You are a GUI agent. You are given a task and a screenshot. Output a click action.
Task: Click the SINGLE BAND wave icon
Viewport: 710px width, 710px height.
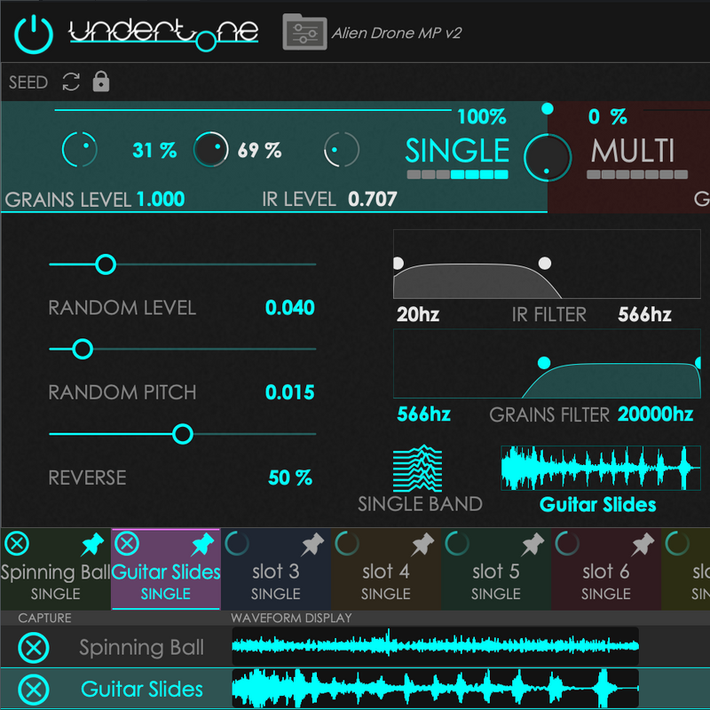click(x=417, y=469)
